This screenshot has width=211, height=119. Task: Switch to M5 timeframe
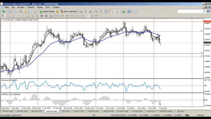pos(63,16)
